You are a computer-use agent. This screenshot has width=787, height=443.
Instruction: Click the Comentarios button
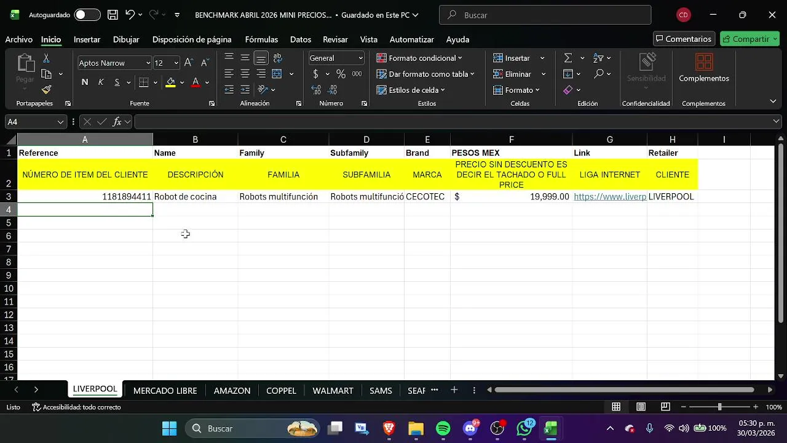click(x=684, y=39)
